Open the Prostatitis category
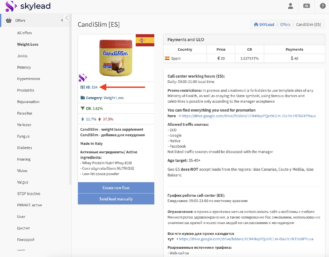Screen dimensions: 329x257 click(26, 90)
